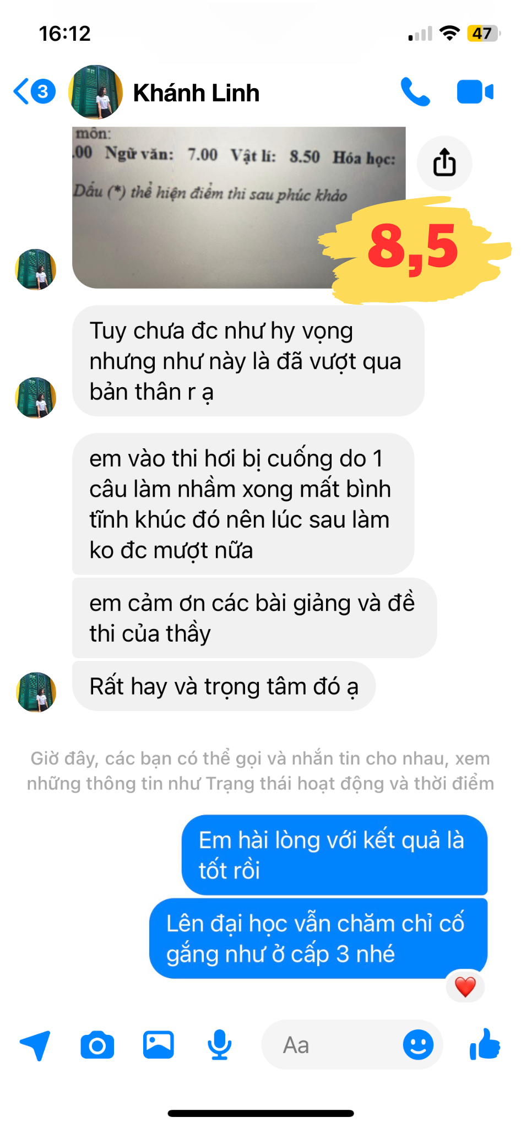The height and width of the screenshot is (1128, 521).
Task: Send a thumbs-up like
Action: pos(485,1044)
